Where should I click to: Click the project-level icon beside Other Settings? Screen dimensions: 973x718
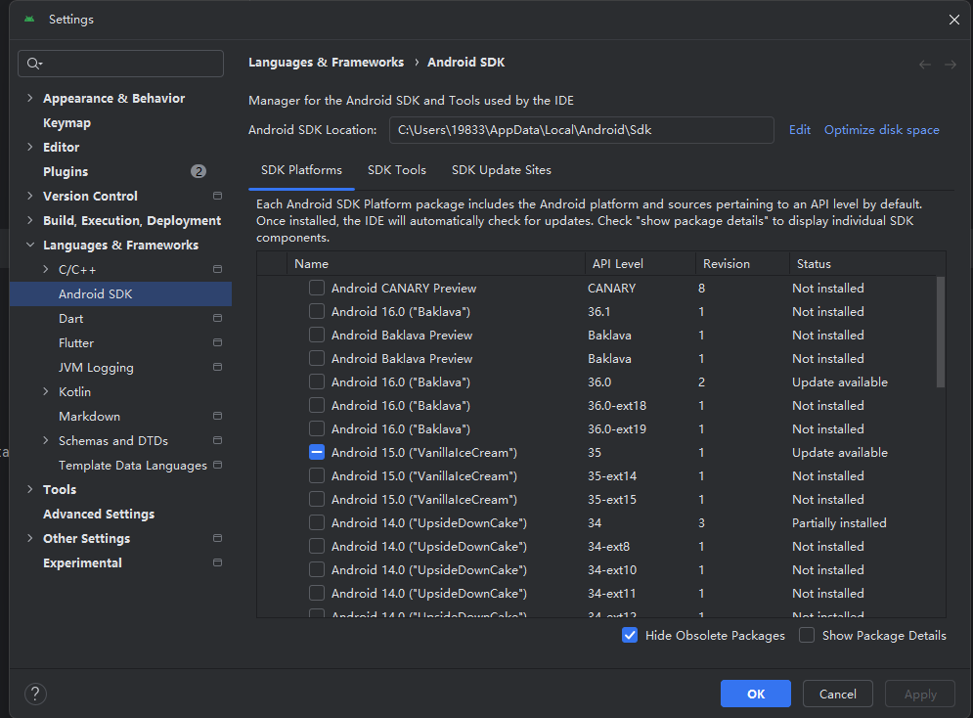pos(217,538)
